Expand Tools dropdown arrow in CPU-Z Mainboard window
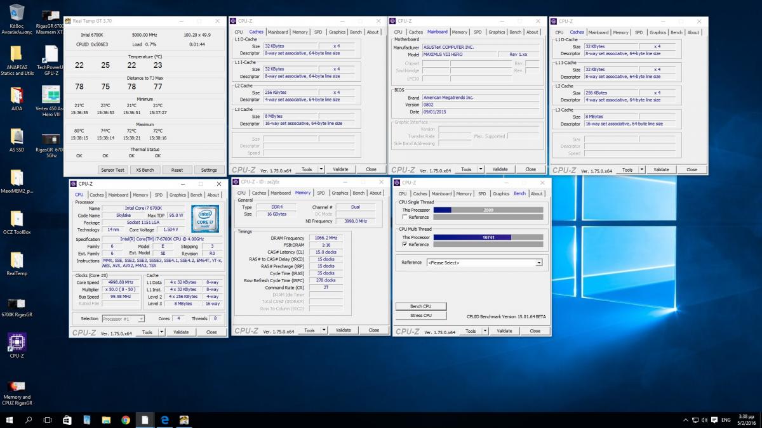 click(x=481, y=169)
